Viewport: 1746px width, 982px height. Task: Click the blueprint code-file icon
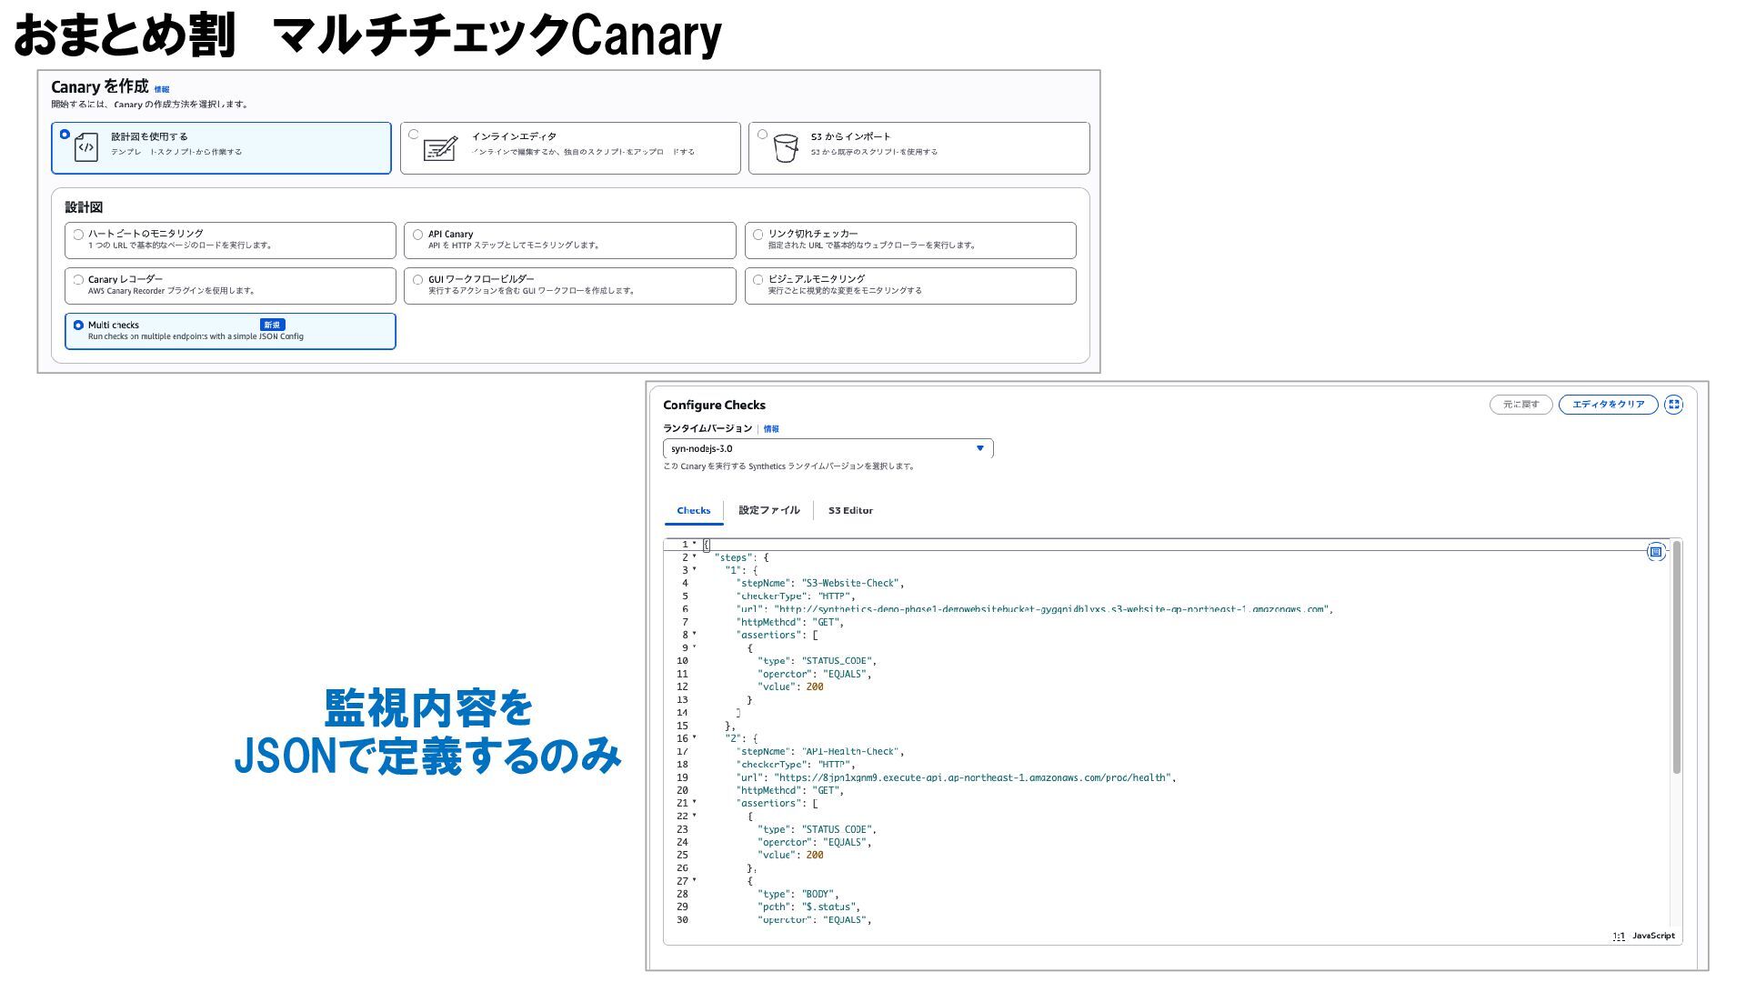[x=85, y=146]
